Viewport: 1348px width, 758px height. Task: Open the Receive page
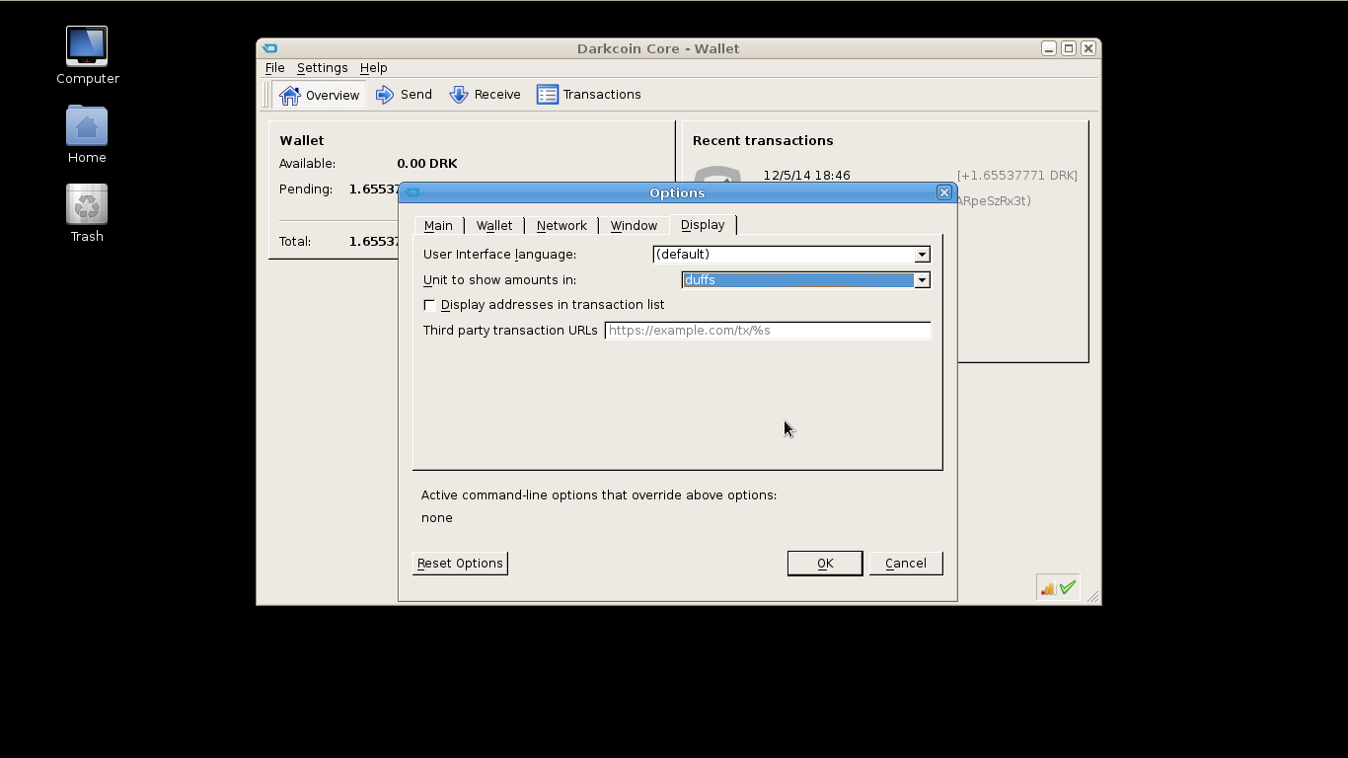485,95
